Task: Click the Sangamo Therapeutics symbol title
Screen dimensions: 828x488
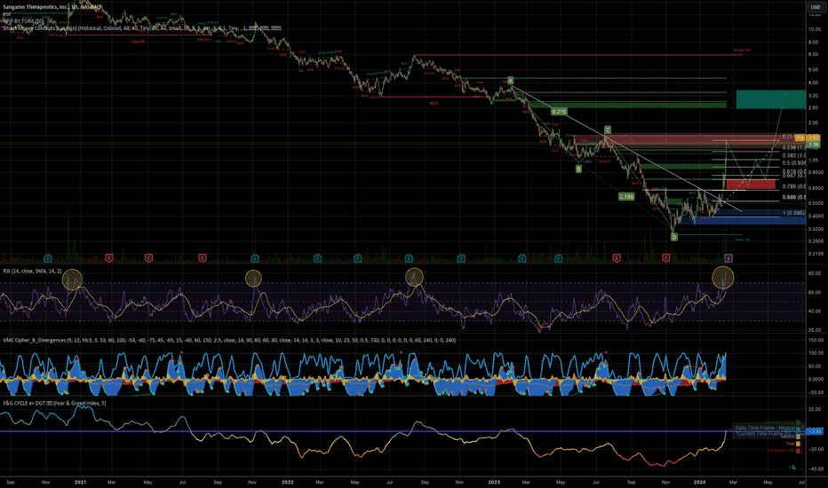Action: pyautogui.click(x=52, y=7)
